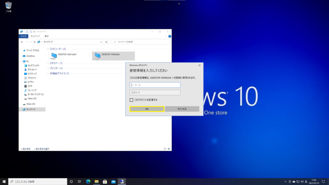Check the このアカウントを記憶する checkbox

[131, 100]
